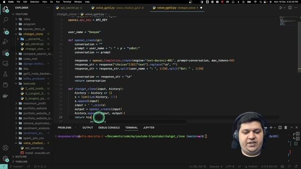This screenshot has width=301, height=169.
Task: Open Explorer More Actions ellipsis
Action: point(48,8)
